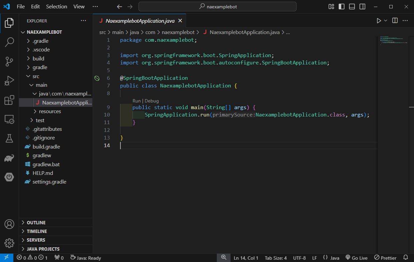Open notifications bell in the status bar

pyautogui.click(x=406, y=258)
